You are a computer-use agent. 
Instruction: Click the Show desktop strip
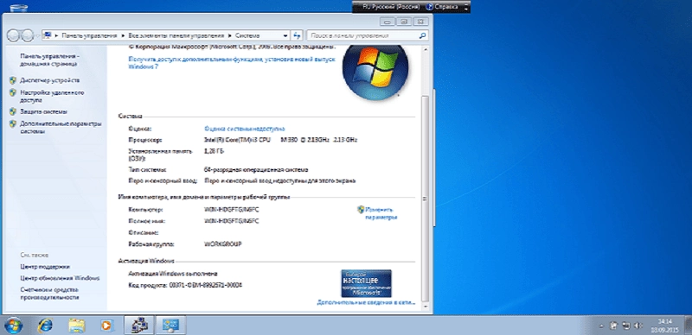[689, 326]
